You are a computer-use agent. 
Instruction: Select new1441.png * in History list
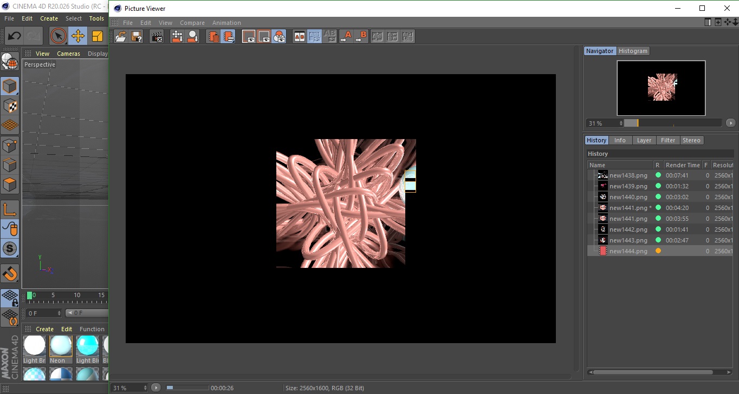coord(628,208)
